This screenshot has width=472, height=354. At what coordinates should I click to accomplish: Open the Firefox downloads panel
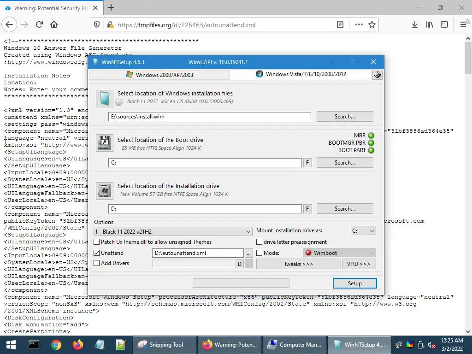click(x=415, y=25)
